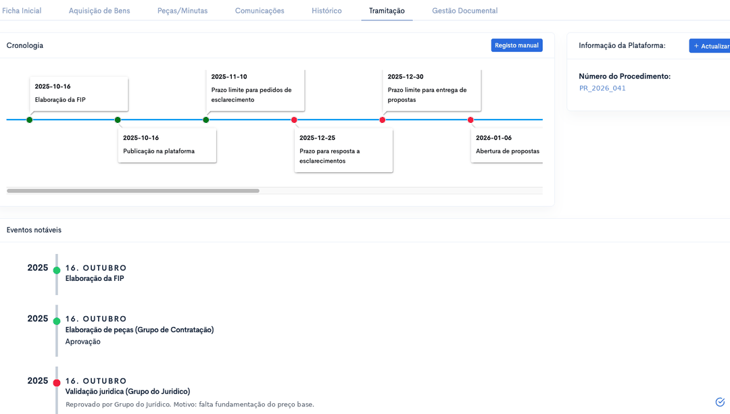Viewport: 730px width, 414px height.
Task: Click the green dot of Elaboração de peças event
Action: click(x=57, y=321)
